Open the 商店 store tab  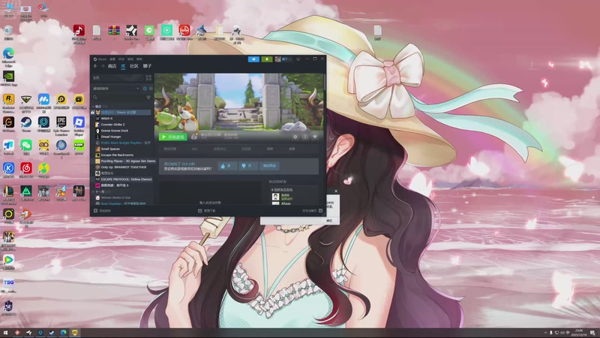pos(112,66)
